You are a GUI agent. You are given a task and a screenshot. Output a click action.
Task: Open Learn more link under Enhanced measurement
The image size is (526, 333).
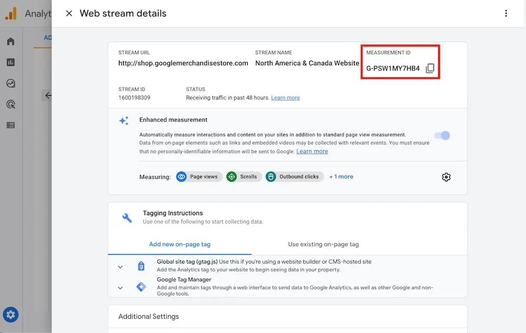(312, 151)
